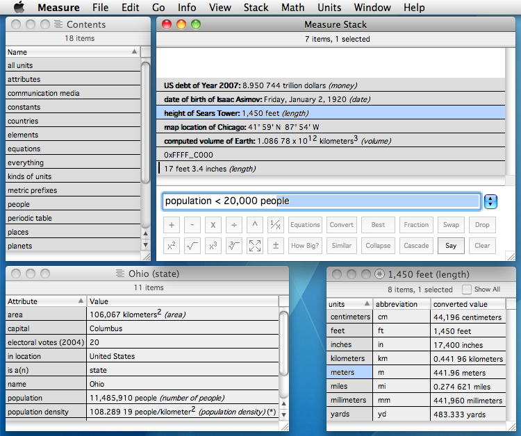Click the divide operator button

(234, 225)
